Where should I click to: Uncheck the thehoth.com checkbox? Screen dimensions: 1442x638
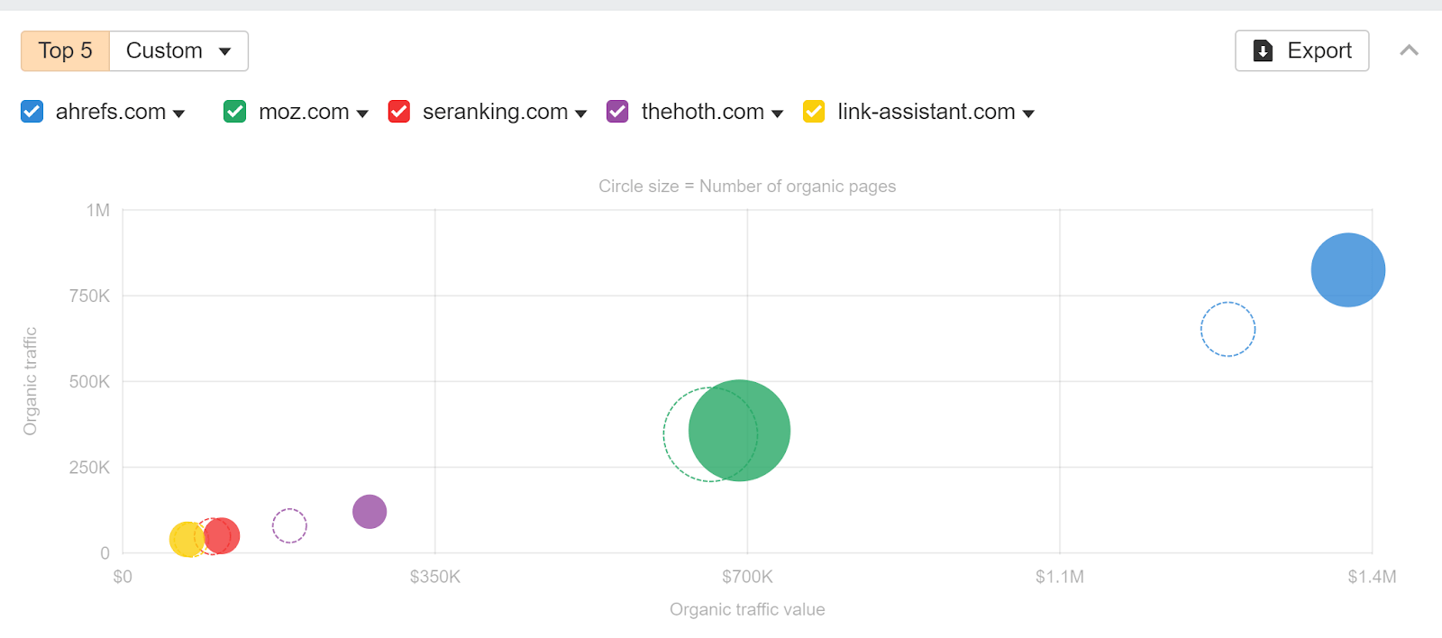click(x=617, y=111)
